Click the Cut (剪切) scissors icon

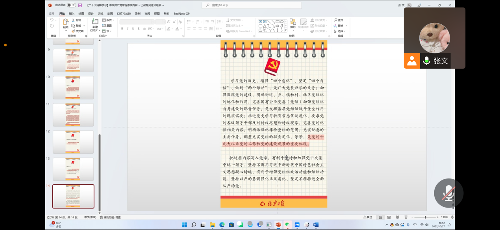(73, 20)
